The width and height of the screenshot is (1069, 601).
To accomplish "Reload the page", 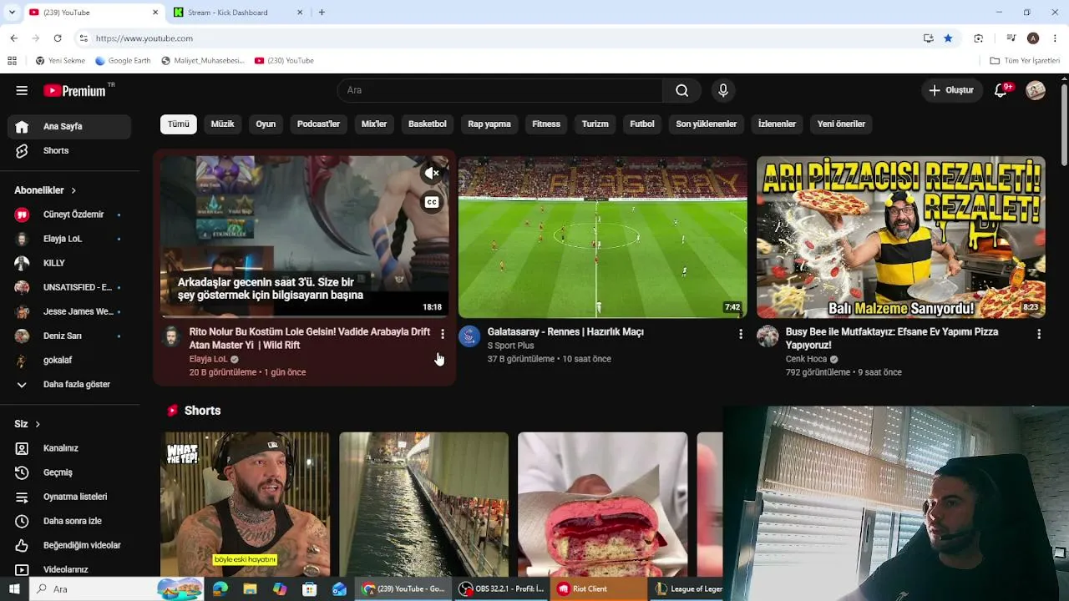I will (58, 38).
